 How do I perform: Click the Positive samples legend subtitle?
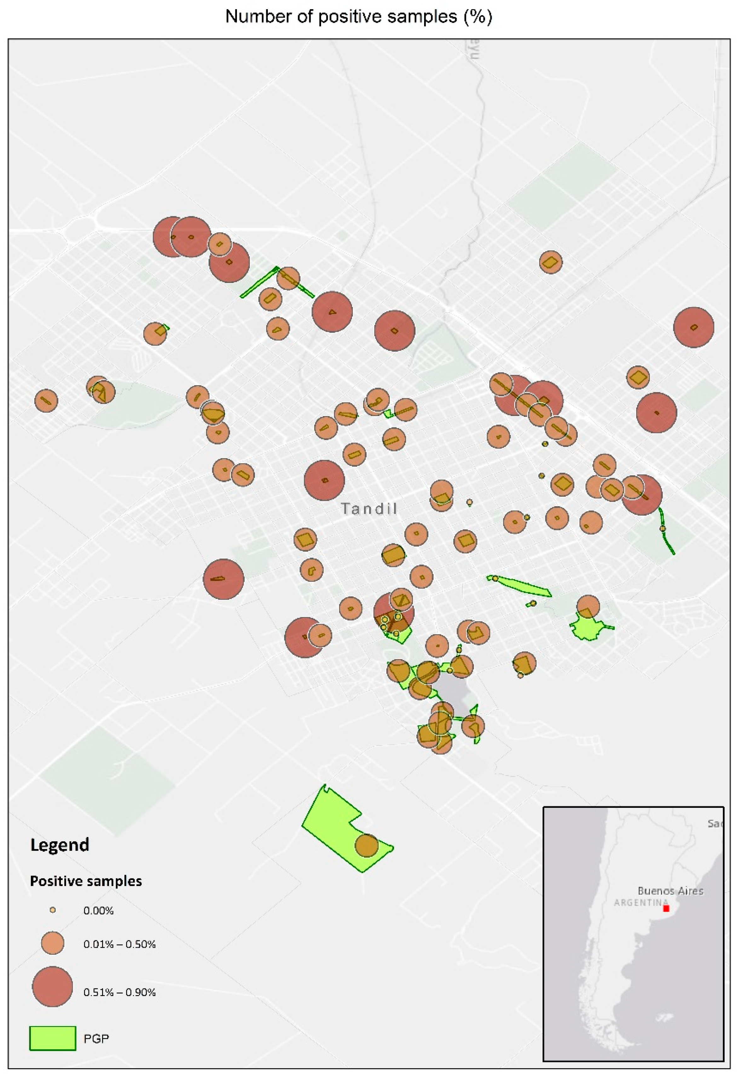86,881
